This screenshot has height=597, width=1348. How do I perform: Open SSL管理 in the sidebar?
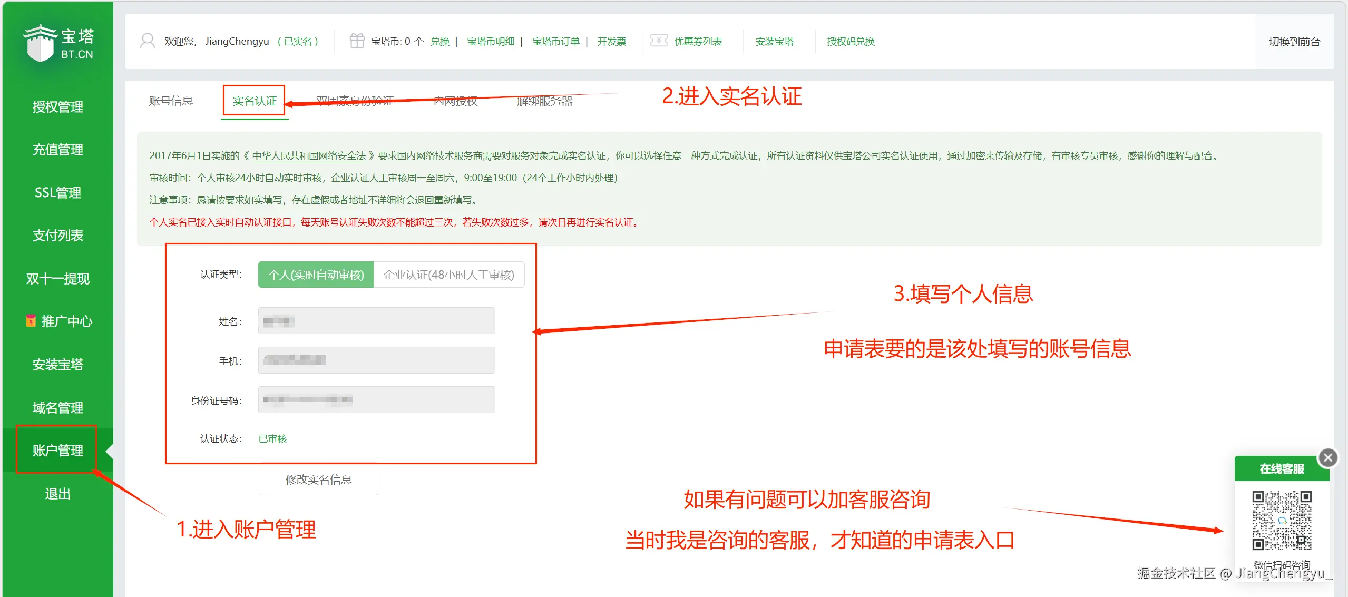[57, 193]
